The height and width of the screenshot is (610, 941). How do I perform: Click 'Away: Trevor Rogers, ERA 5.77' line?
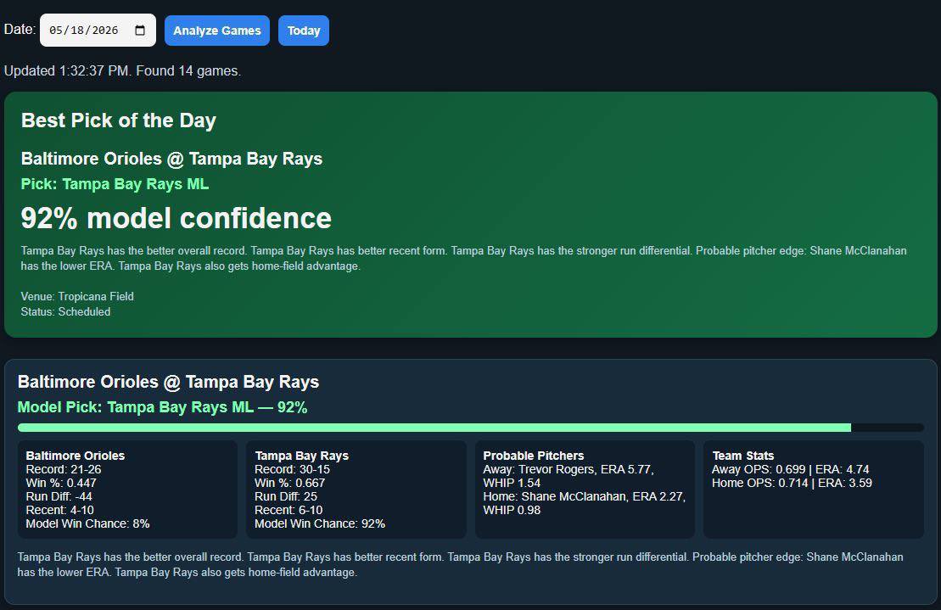coord(569,470)
